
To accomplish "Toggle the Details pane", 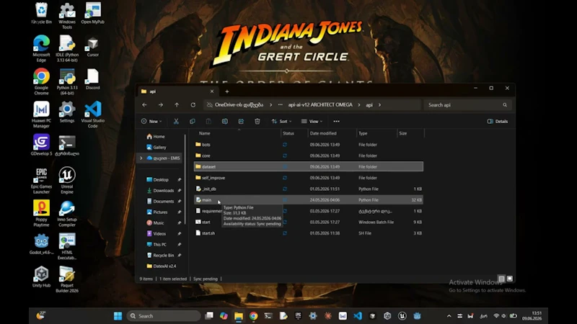I will [498, 121].
